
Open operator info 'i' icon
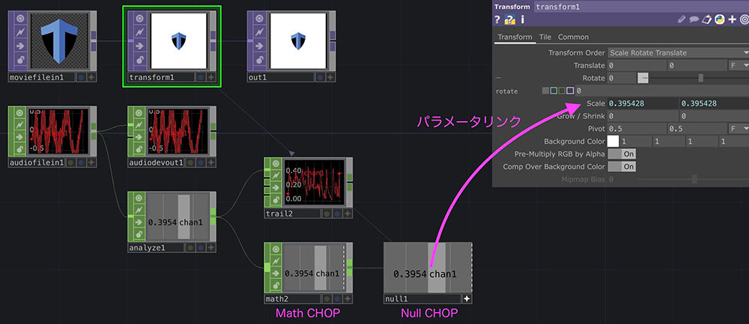coord(523,19)
